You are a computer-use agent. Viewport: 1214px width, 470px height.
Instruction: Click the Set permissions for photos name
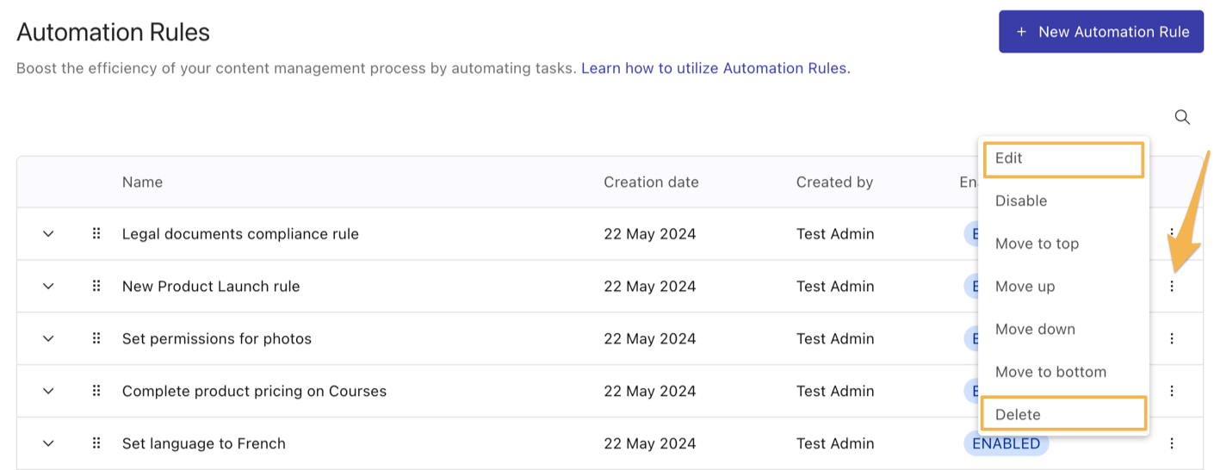click(x=217, y=339)
